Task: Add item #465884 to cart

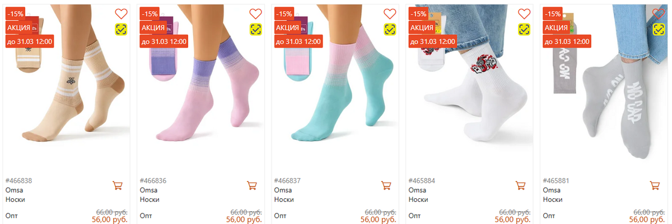Action: coord(521,185)
